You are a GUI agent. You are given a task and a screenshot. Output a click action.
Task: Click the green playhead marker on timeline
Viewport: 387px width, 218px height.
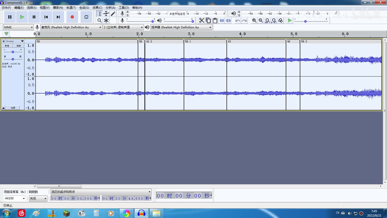pos(6,34)
